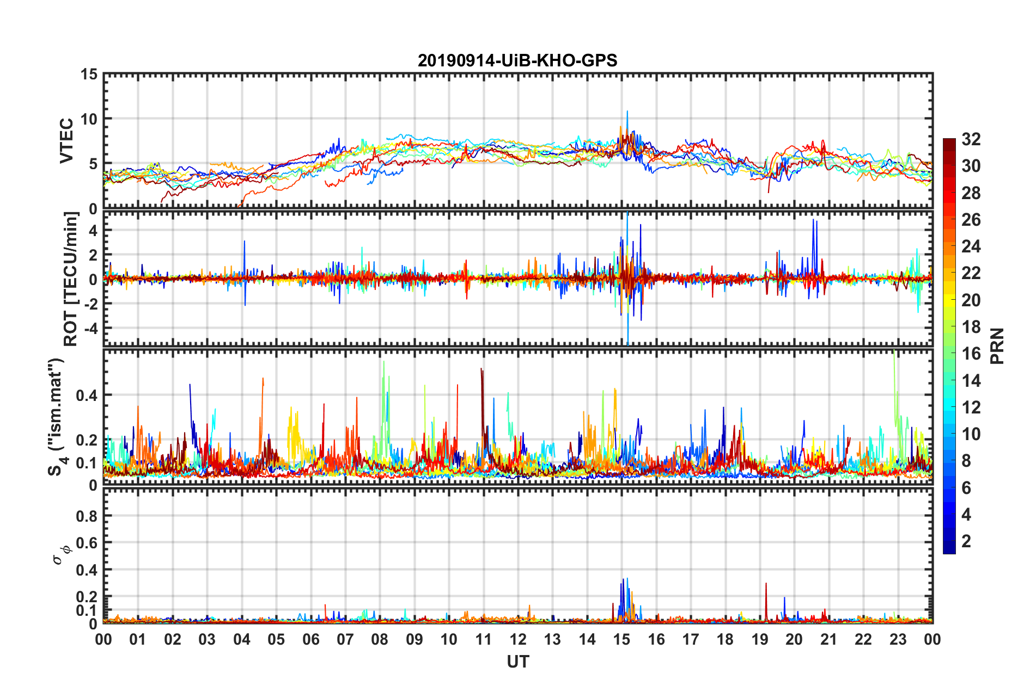The width and height of the screenshot is (1036, 692).
Task: Select colorbar tick label "30"
Action: [x=971, y=166]
